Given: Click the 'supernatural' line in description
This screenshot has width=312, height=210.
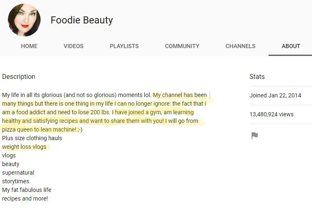Looking at the screenshot, I should (x=18, y=173).
